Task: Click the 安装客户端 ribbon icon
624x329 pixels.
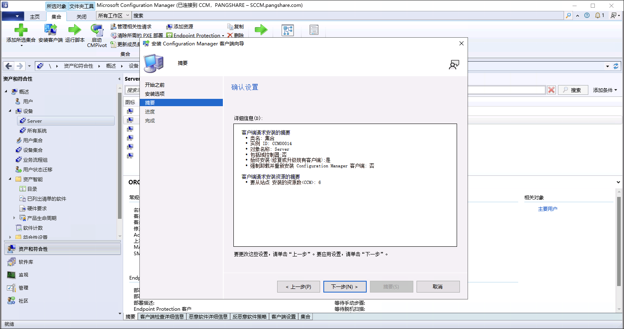Action: tap(50, 30)
